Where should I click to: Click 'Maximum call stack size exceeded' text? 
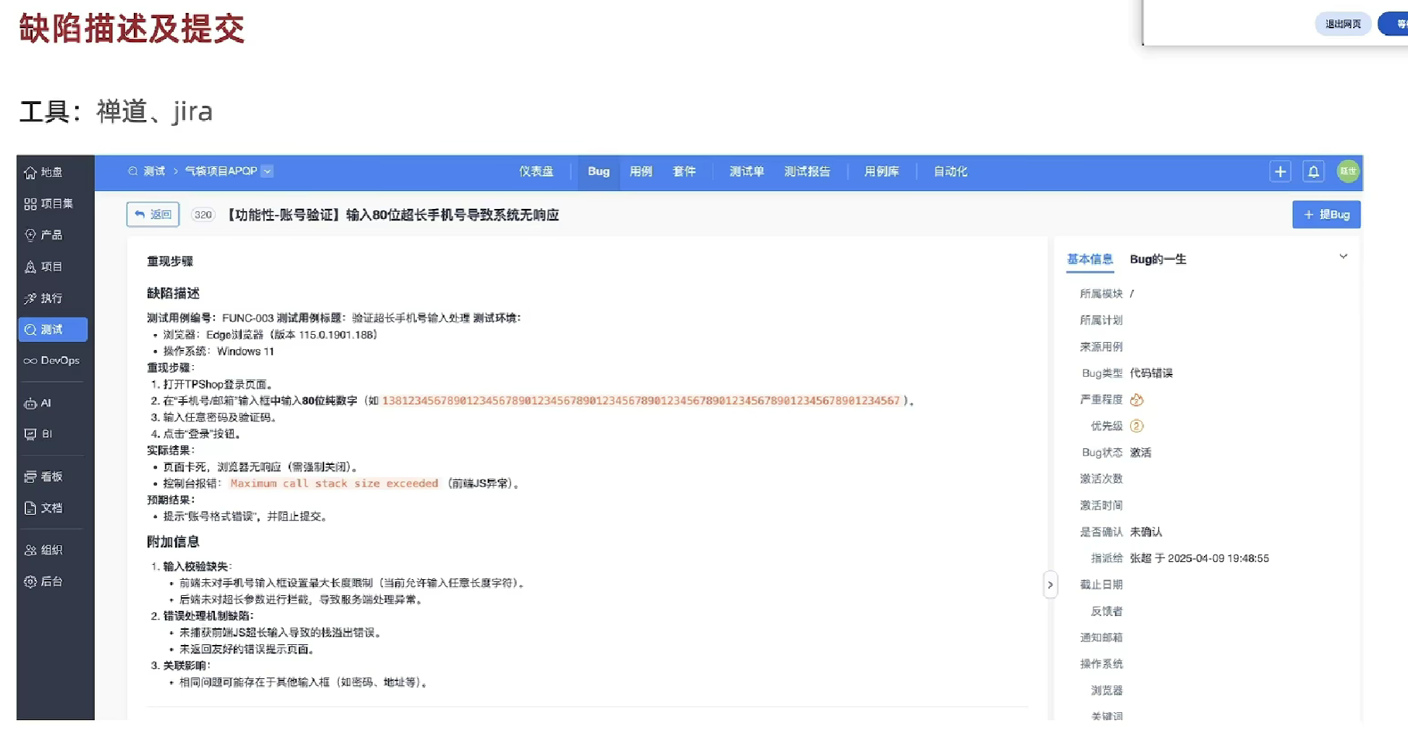coord(334,484)
